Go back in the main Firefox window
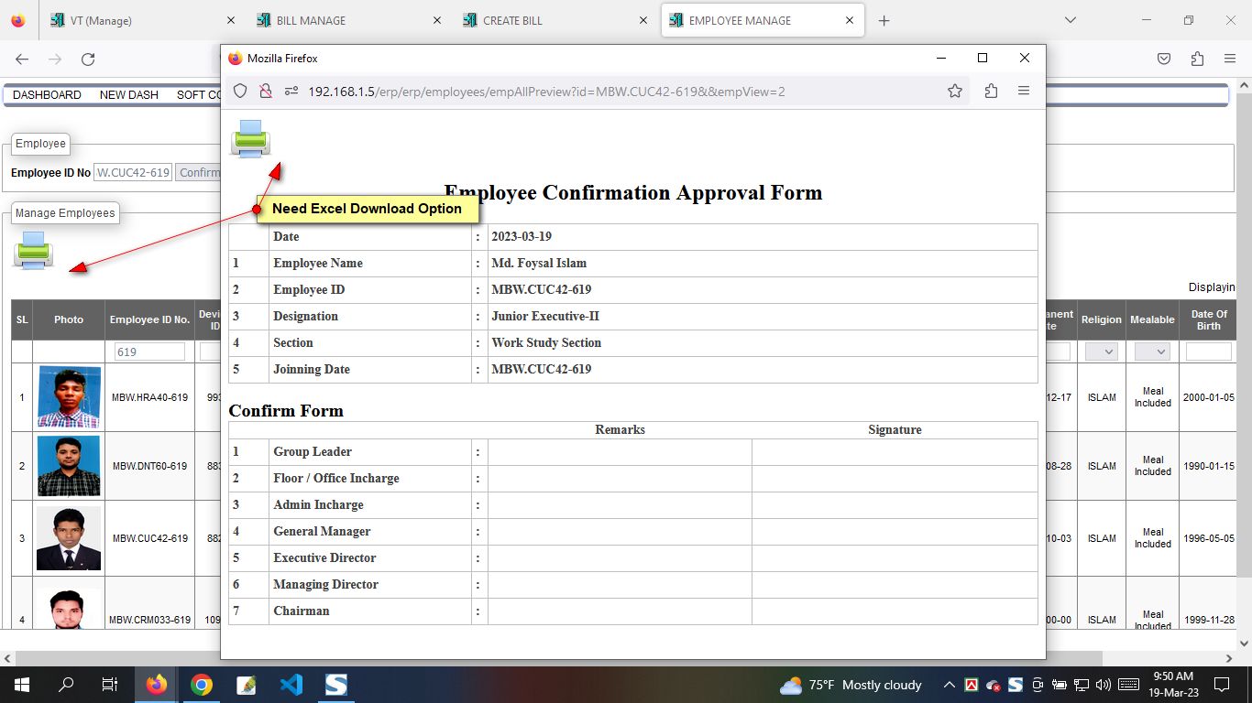 pyautogui.click(x=22, y=59)
